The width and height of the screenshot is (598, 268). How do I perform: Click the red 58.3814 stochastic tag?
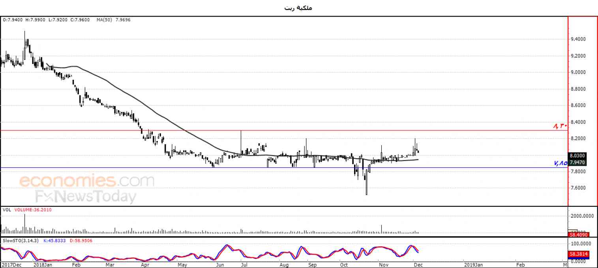(x=578, y=255)
